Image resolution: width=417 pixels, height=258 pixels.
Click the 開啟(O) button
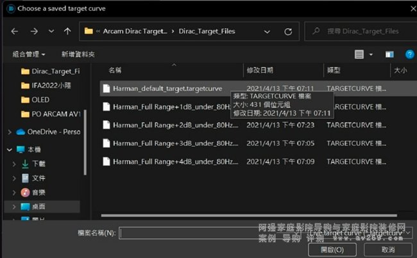[332, 249]
